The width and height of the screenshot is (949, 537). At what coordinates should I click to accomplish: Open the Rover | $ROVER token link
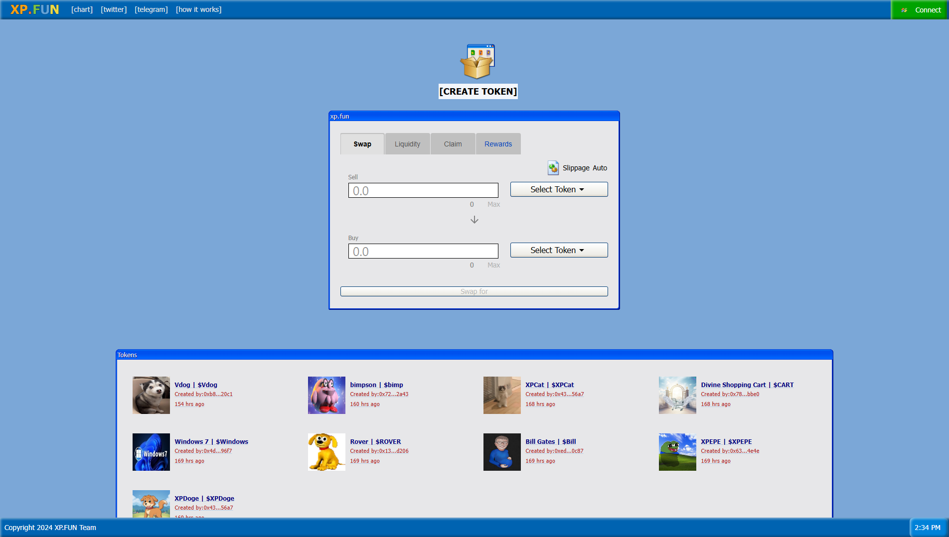coord(375,441)
